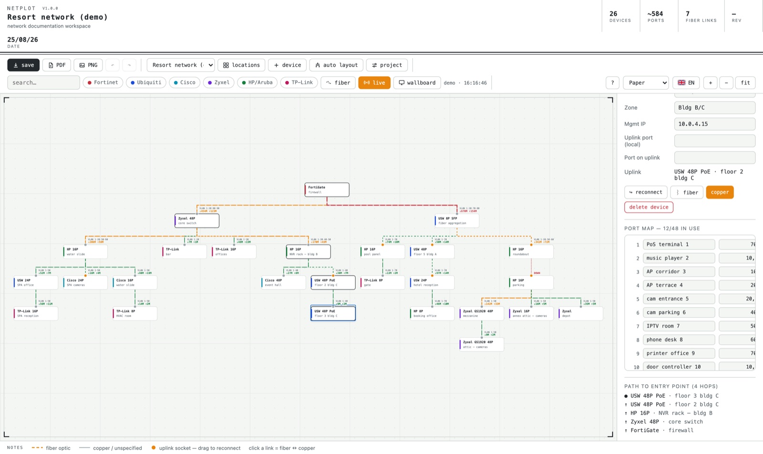Screen dimensions: 763x454
Task: Select the USW 8P SFP fiber aggregation node
Action: pos(457,221)
